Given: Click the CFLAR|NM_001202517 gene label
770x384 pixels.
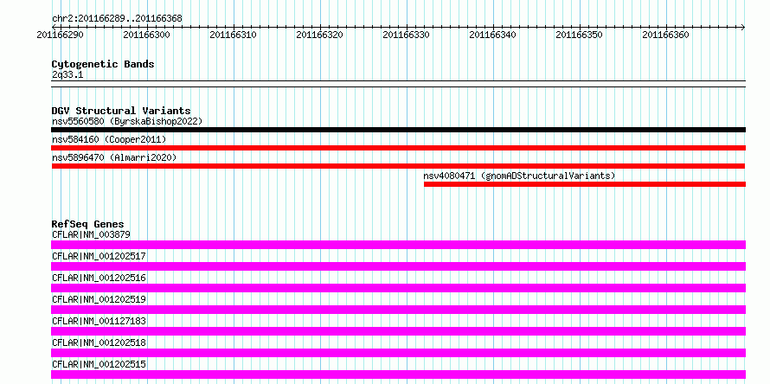Looking at the screenshot, I should point(99,256).
